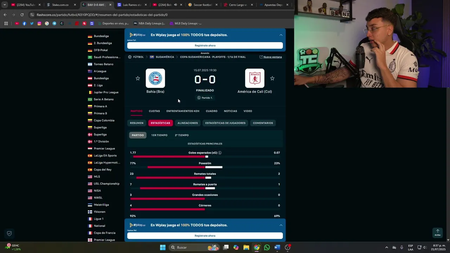
Task: Open the xG info tooltip icon
Action: [x=220, y=153]
